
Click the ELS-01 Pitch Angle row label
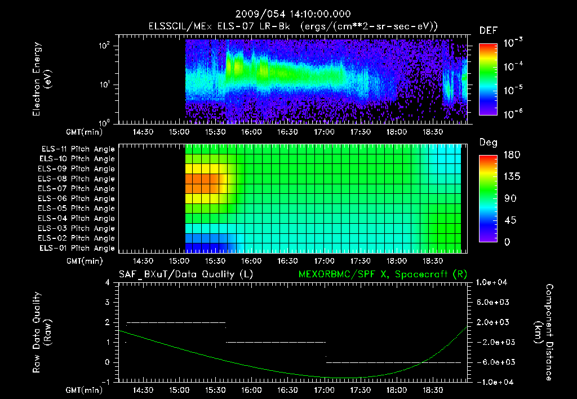pyautogui.click(x=77, y=248)
